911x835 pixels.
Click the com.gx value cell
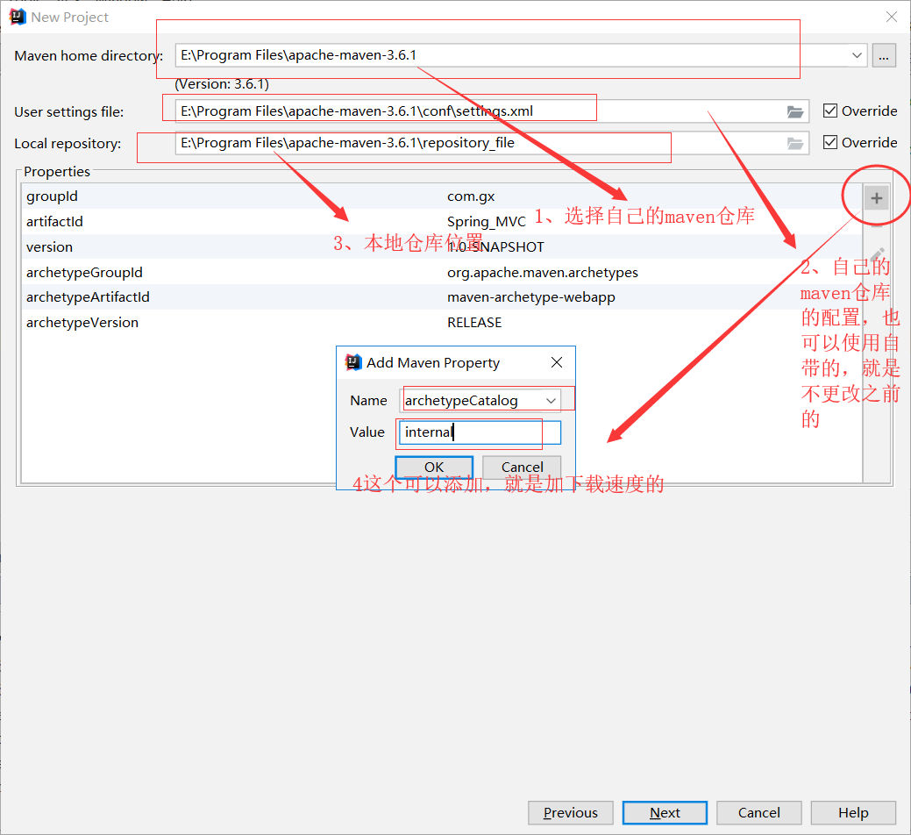[x=471, y=196]
